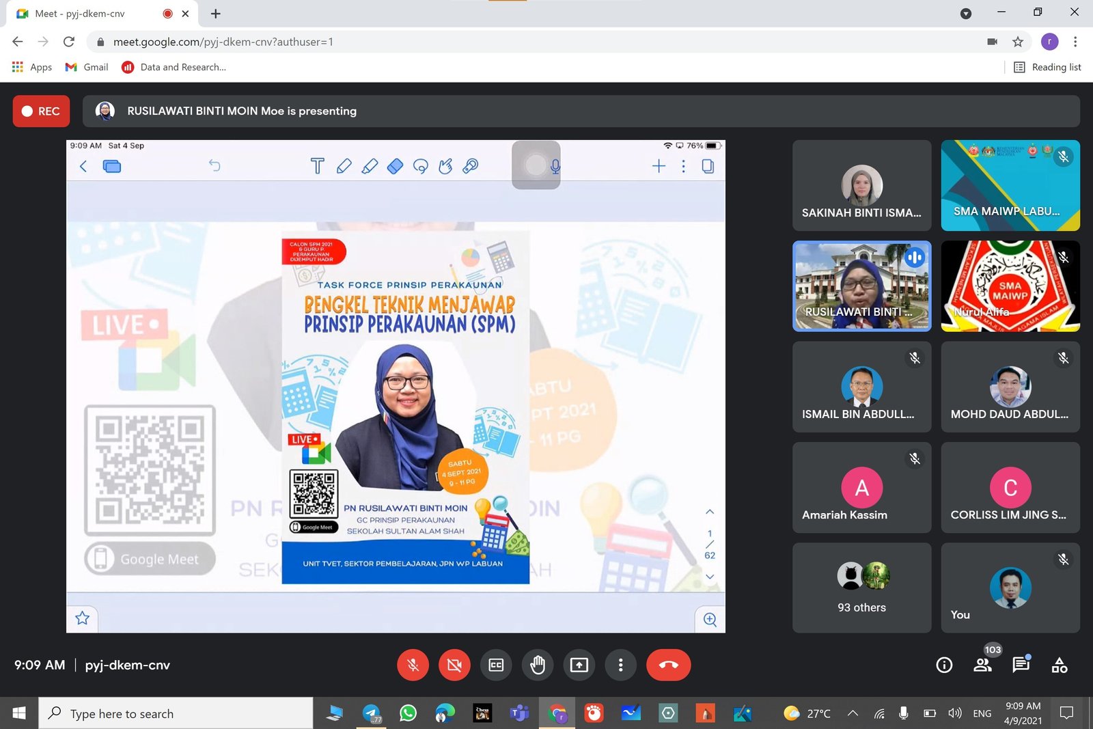
Task: Select Mohd Daud Abdul participant tile
Action: tap(1010, 387)
